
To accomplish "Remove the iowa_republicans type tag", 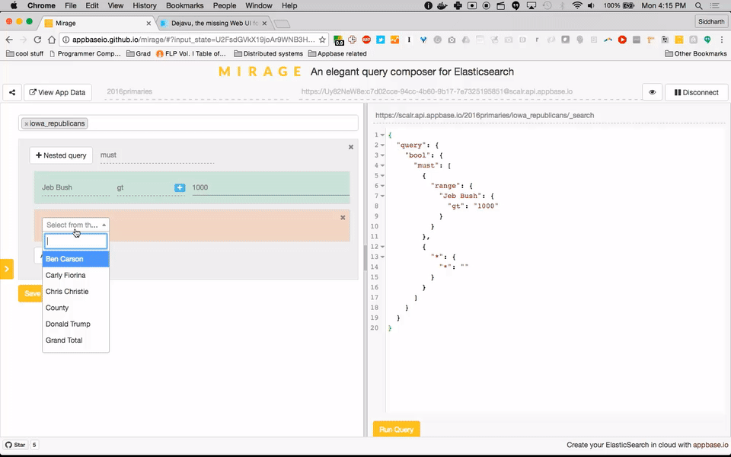I will pos(27,123).
